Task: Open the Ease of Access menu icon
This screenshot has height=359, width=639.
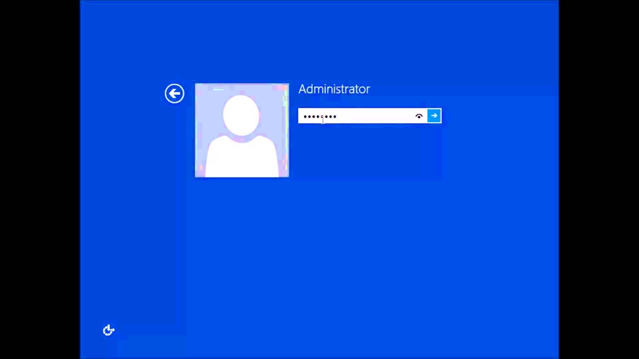Action: (x=109, y=330)
